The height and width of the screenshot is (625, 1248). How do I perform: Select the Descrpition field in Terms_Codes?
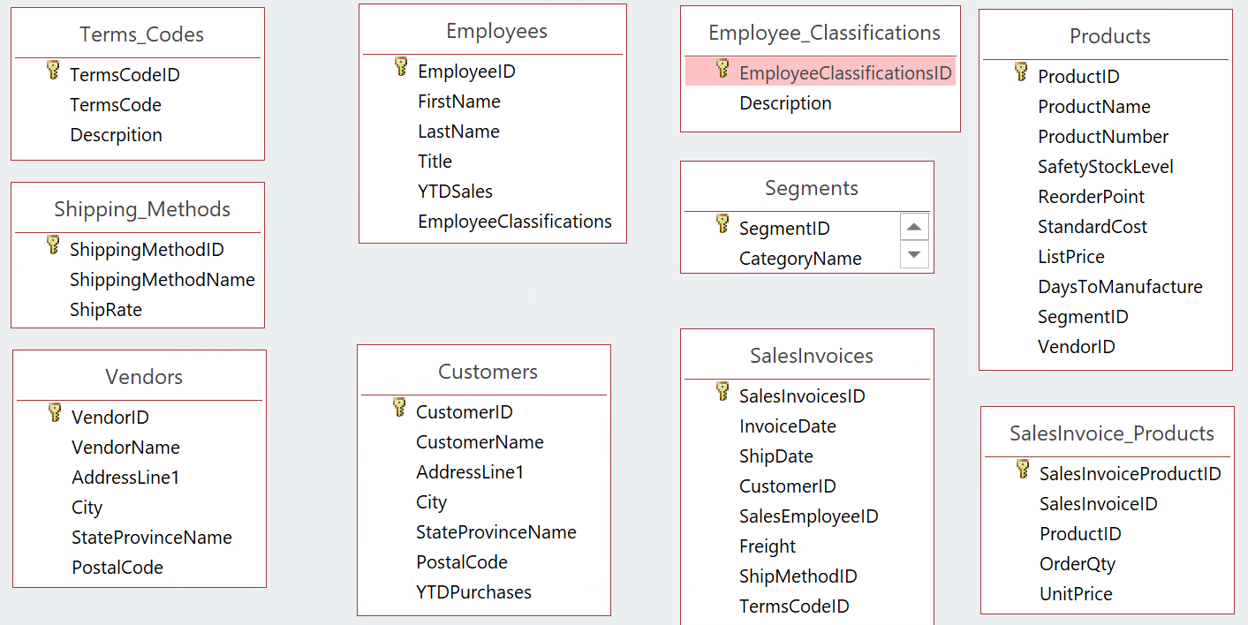(116, 135)
